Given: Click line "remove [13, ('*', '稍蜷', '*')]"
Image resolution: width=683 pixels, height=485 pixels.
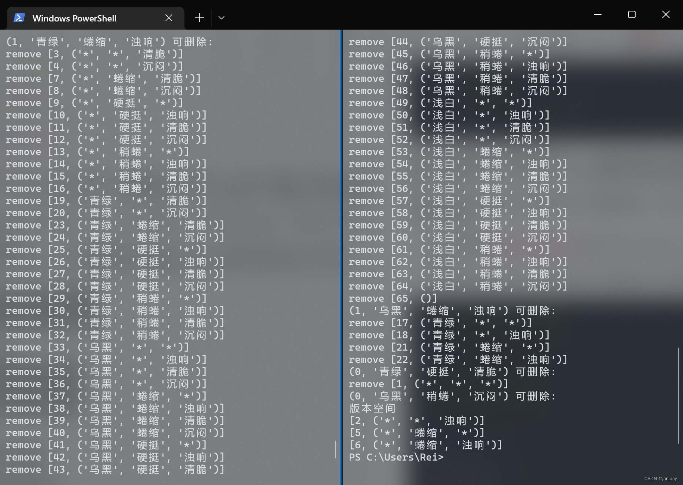Looking at the screenshot, I should (x=97, y=152).
